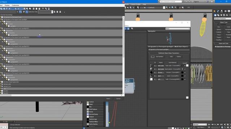Toggle On/Off checkbox for chrome sub-material

click(185, 72)
